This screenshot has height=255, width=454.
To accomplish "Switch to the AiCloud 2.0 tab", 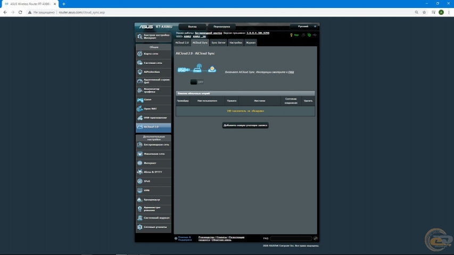I will [x=182, y=42].
